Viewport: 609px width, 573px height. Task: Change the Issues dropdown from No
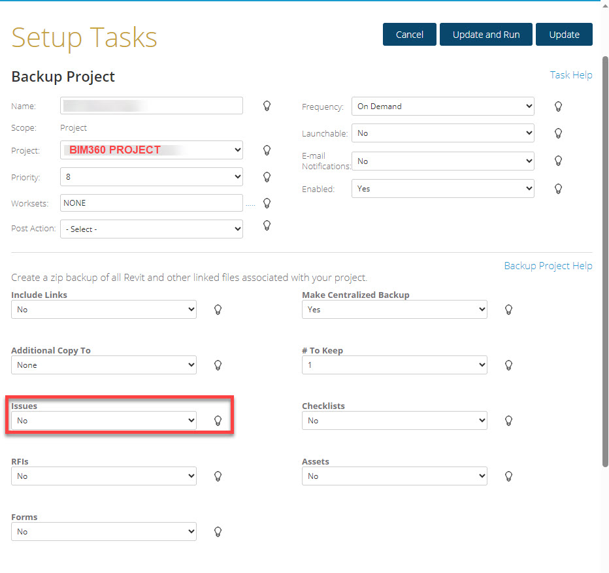103,421
